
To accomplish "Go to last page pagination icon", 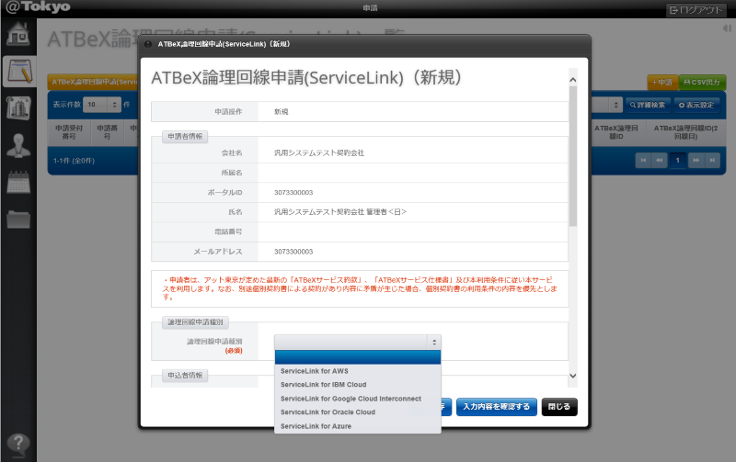I will 712,160.
